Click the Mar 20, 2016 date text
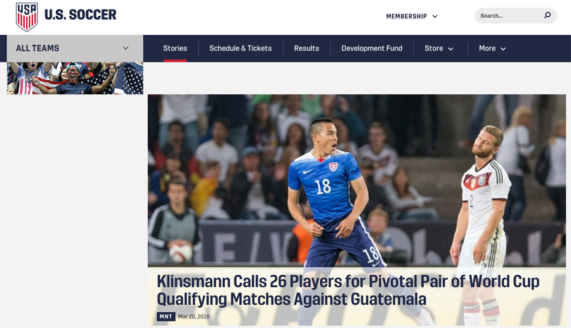The height and width of the screenshot is (328, 571). (x=194, y=317)
